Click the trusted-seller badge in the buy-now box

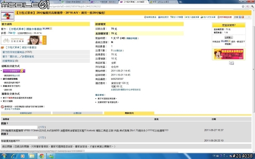[225, 41]
